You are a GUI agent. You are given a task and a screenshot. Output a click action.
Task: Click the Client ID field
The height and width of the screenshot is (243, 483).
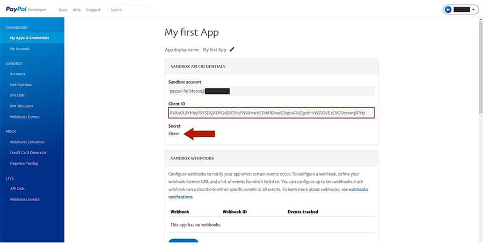pos(271,113)
